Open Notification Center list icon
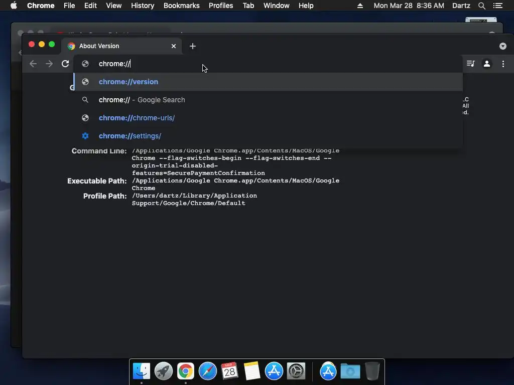The height and width of the screenshot is (385, 514). click(x=497, y=6)
